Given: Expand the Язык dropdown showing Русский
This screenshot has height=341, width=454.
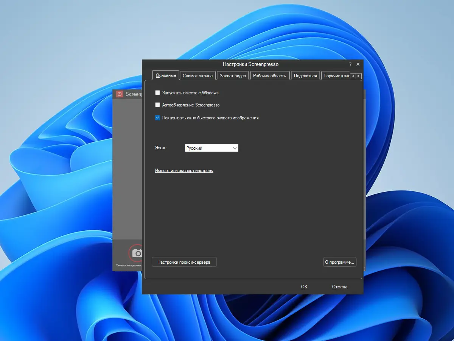Looking at the screenshot, I should pyautogui.click(x=211, y=148).
